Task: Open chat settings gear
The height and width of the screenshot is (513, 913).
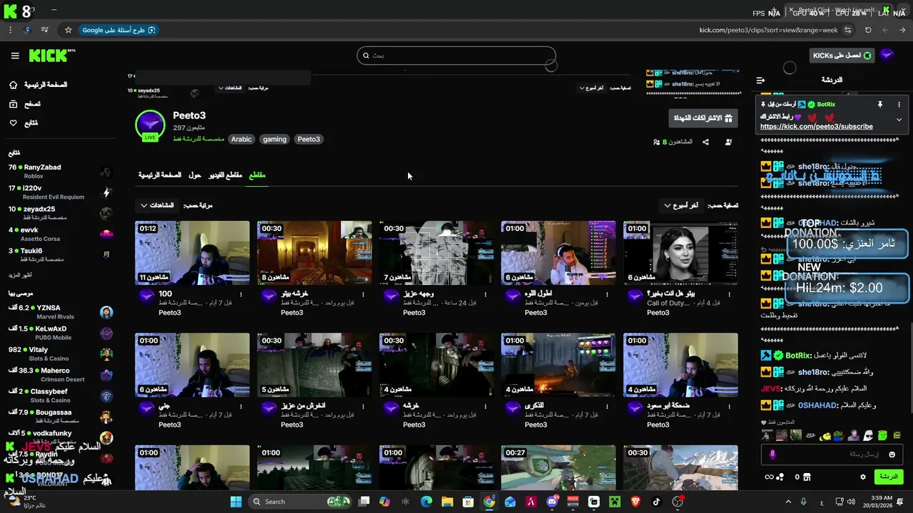Action: click(x=862, y=477)
